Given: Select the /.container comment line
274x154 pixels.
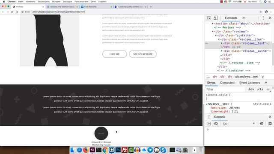Looking at the screenshot, I should pos(234,71).
